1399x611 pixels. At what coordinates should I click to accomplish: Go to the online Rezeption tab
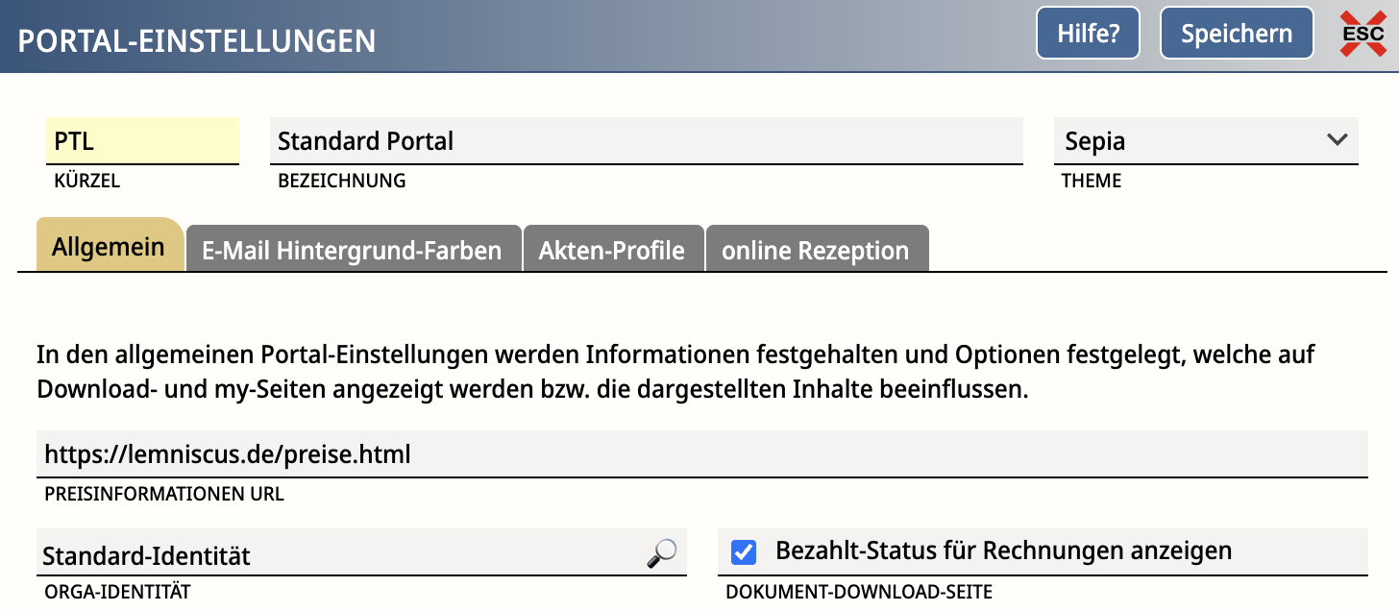(x=816, y=250)
